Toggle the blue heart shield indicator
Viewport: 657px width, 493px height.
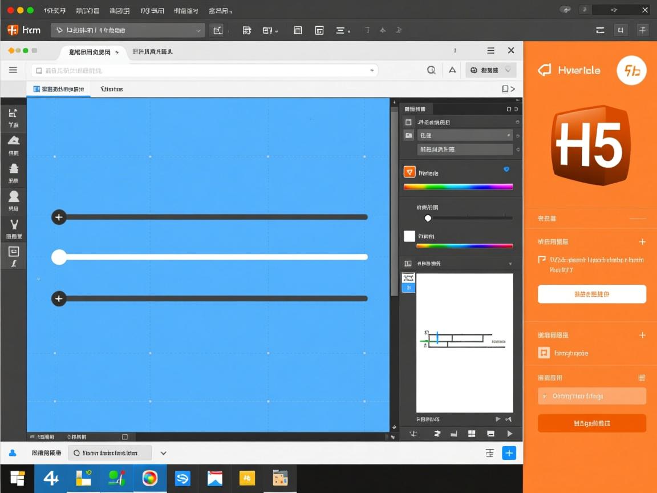coord(506,169)
